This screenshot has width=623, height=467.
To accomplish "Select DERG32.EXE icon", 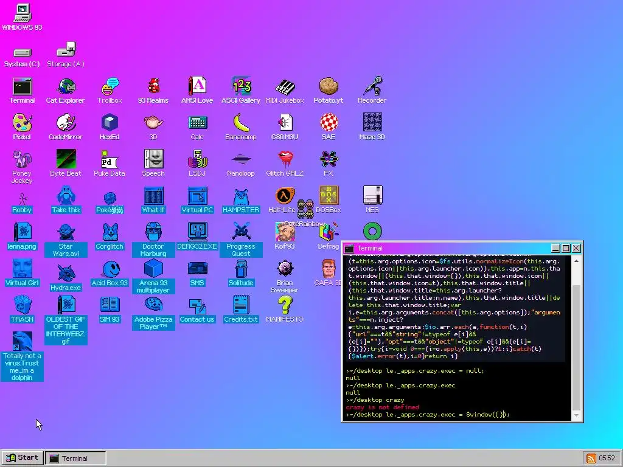I will [x=197, y=237].
